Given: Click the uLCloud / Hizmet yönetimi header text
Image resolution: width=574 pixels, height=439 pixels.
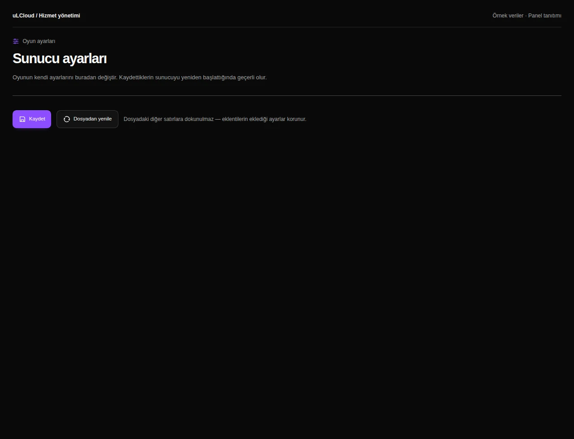Looking at the screenshot, I should [x=46, y=16].
